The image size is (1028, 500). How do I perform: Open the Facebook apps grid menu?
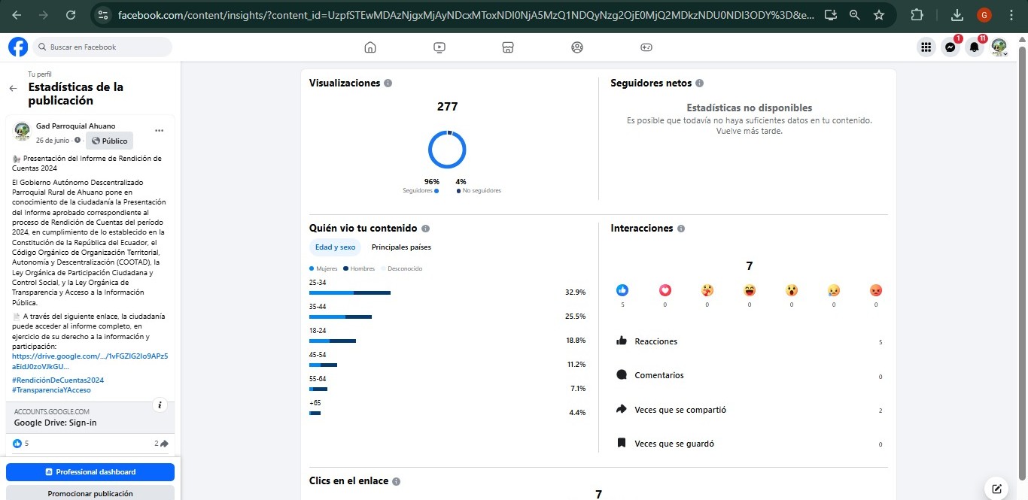(x=926, y=47)
